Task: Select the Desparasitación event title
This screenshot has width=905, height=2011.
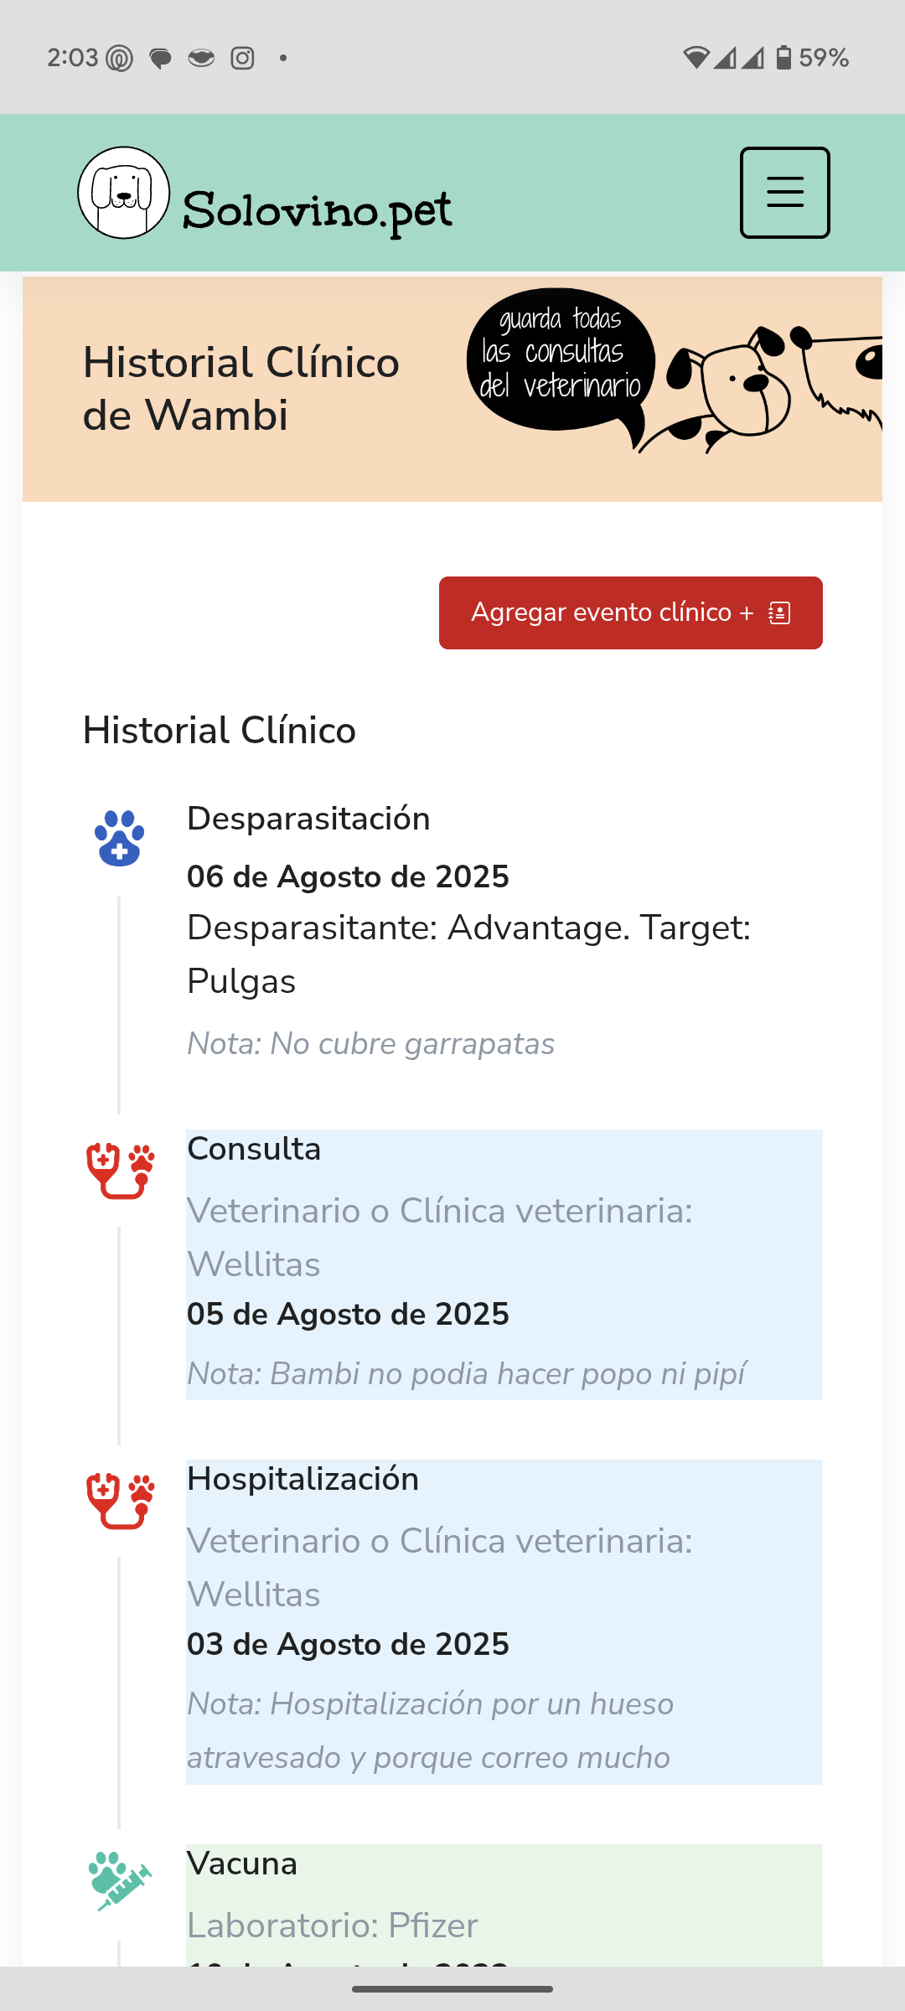Action: (x=308, y=819)
